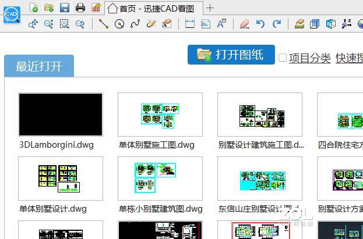Select the dimension measure tool
This screenshot has width=363, height=239.
pyautogui.click(x=189, y=24)
